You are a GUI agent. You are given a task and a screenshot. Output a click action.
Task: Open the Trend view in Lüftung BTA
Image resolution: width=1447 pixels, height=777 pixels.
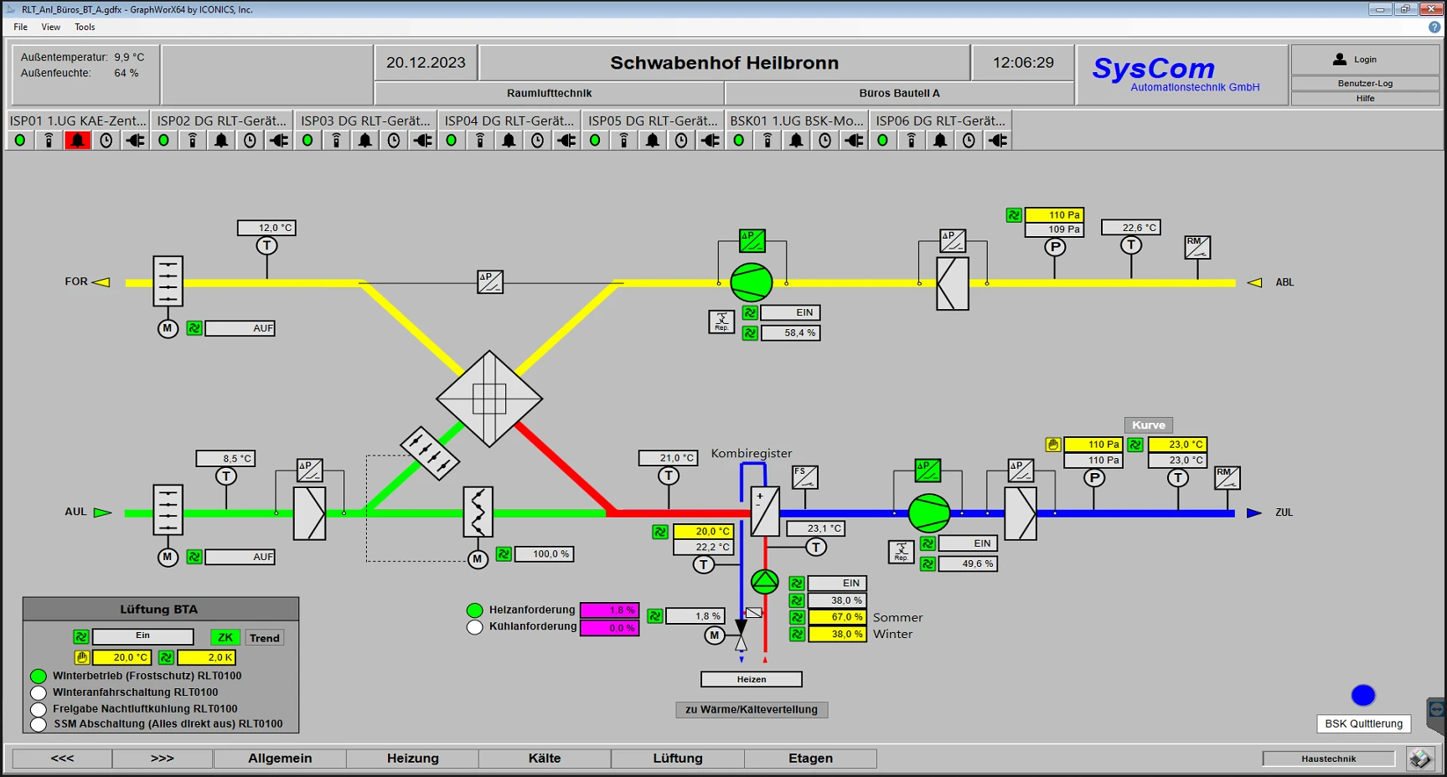(x=263, y=637)
